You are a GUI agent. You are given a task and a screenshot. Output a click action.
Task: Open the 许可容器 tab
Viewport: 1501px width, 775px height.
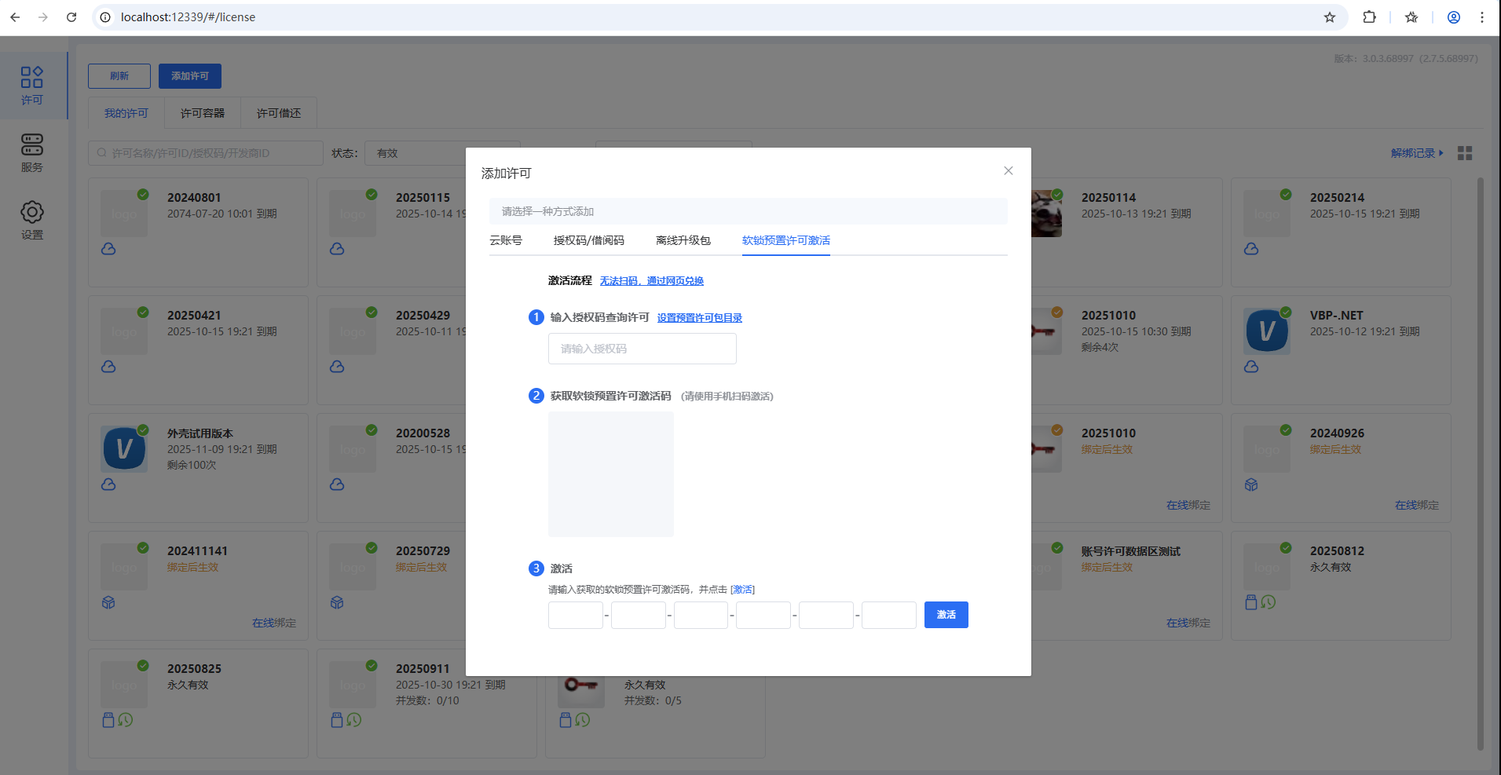(x=203, y=113)
